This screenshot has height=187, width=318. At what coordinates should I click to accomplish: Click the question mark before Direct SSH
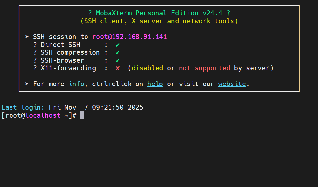(x=35, y=45)
